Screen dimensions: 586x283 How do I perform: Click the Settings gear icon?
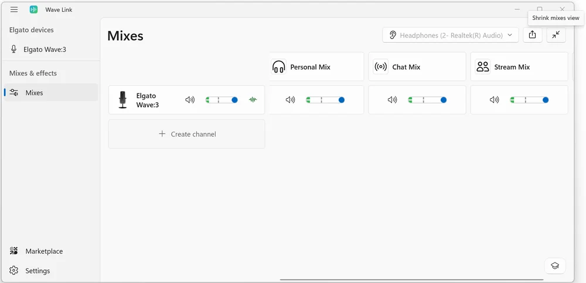[x=14, y=271]
